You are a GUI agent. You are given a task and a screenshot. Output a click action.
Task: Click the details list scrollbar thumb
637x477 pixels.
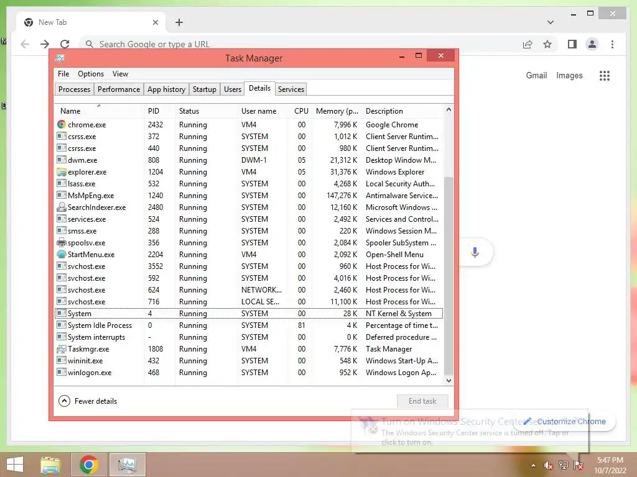[x=449, y=276]
